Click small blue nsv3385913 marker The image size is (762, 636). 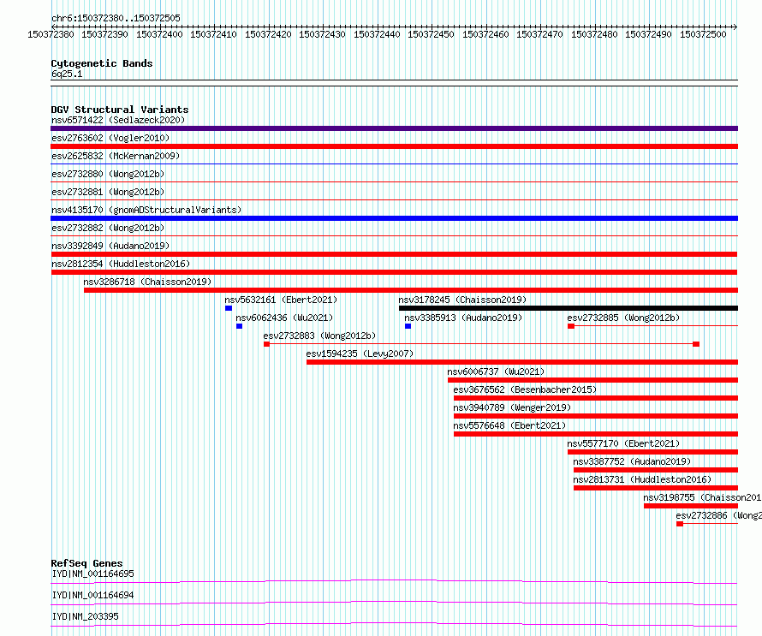408,326
